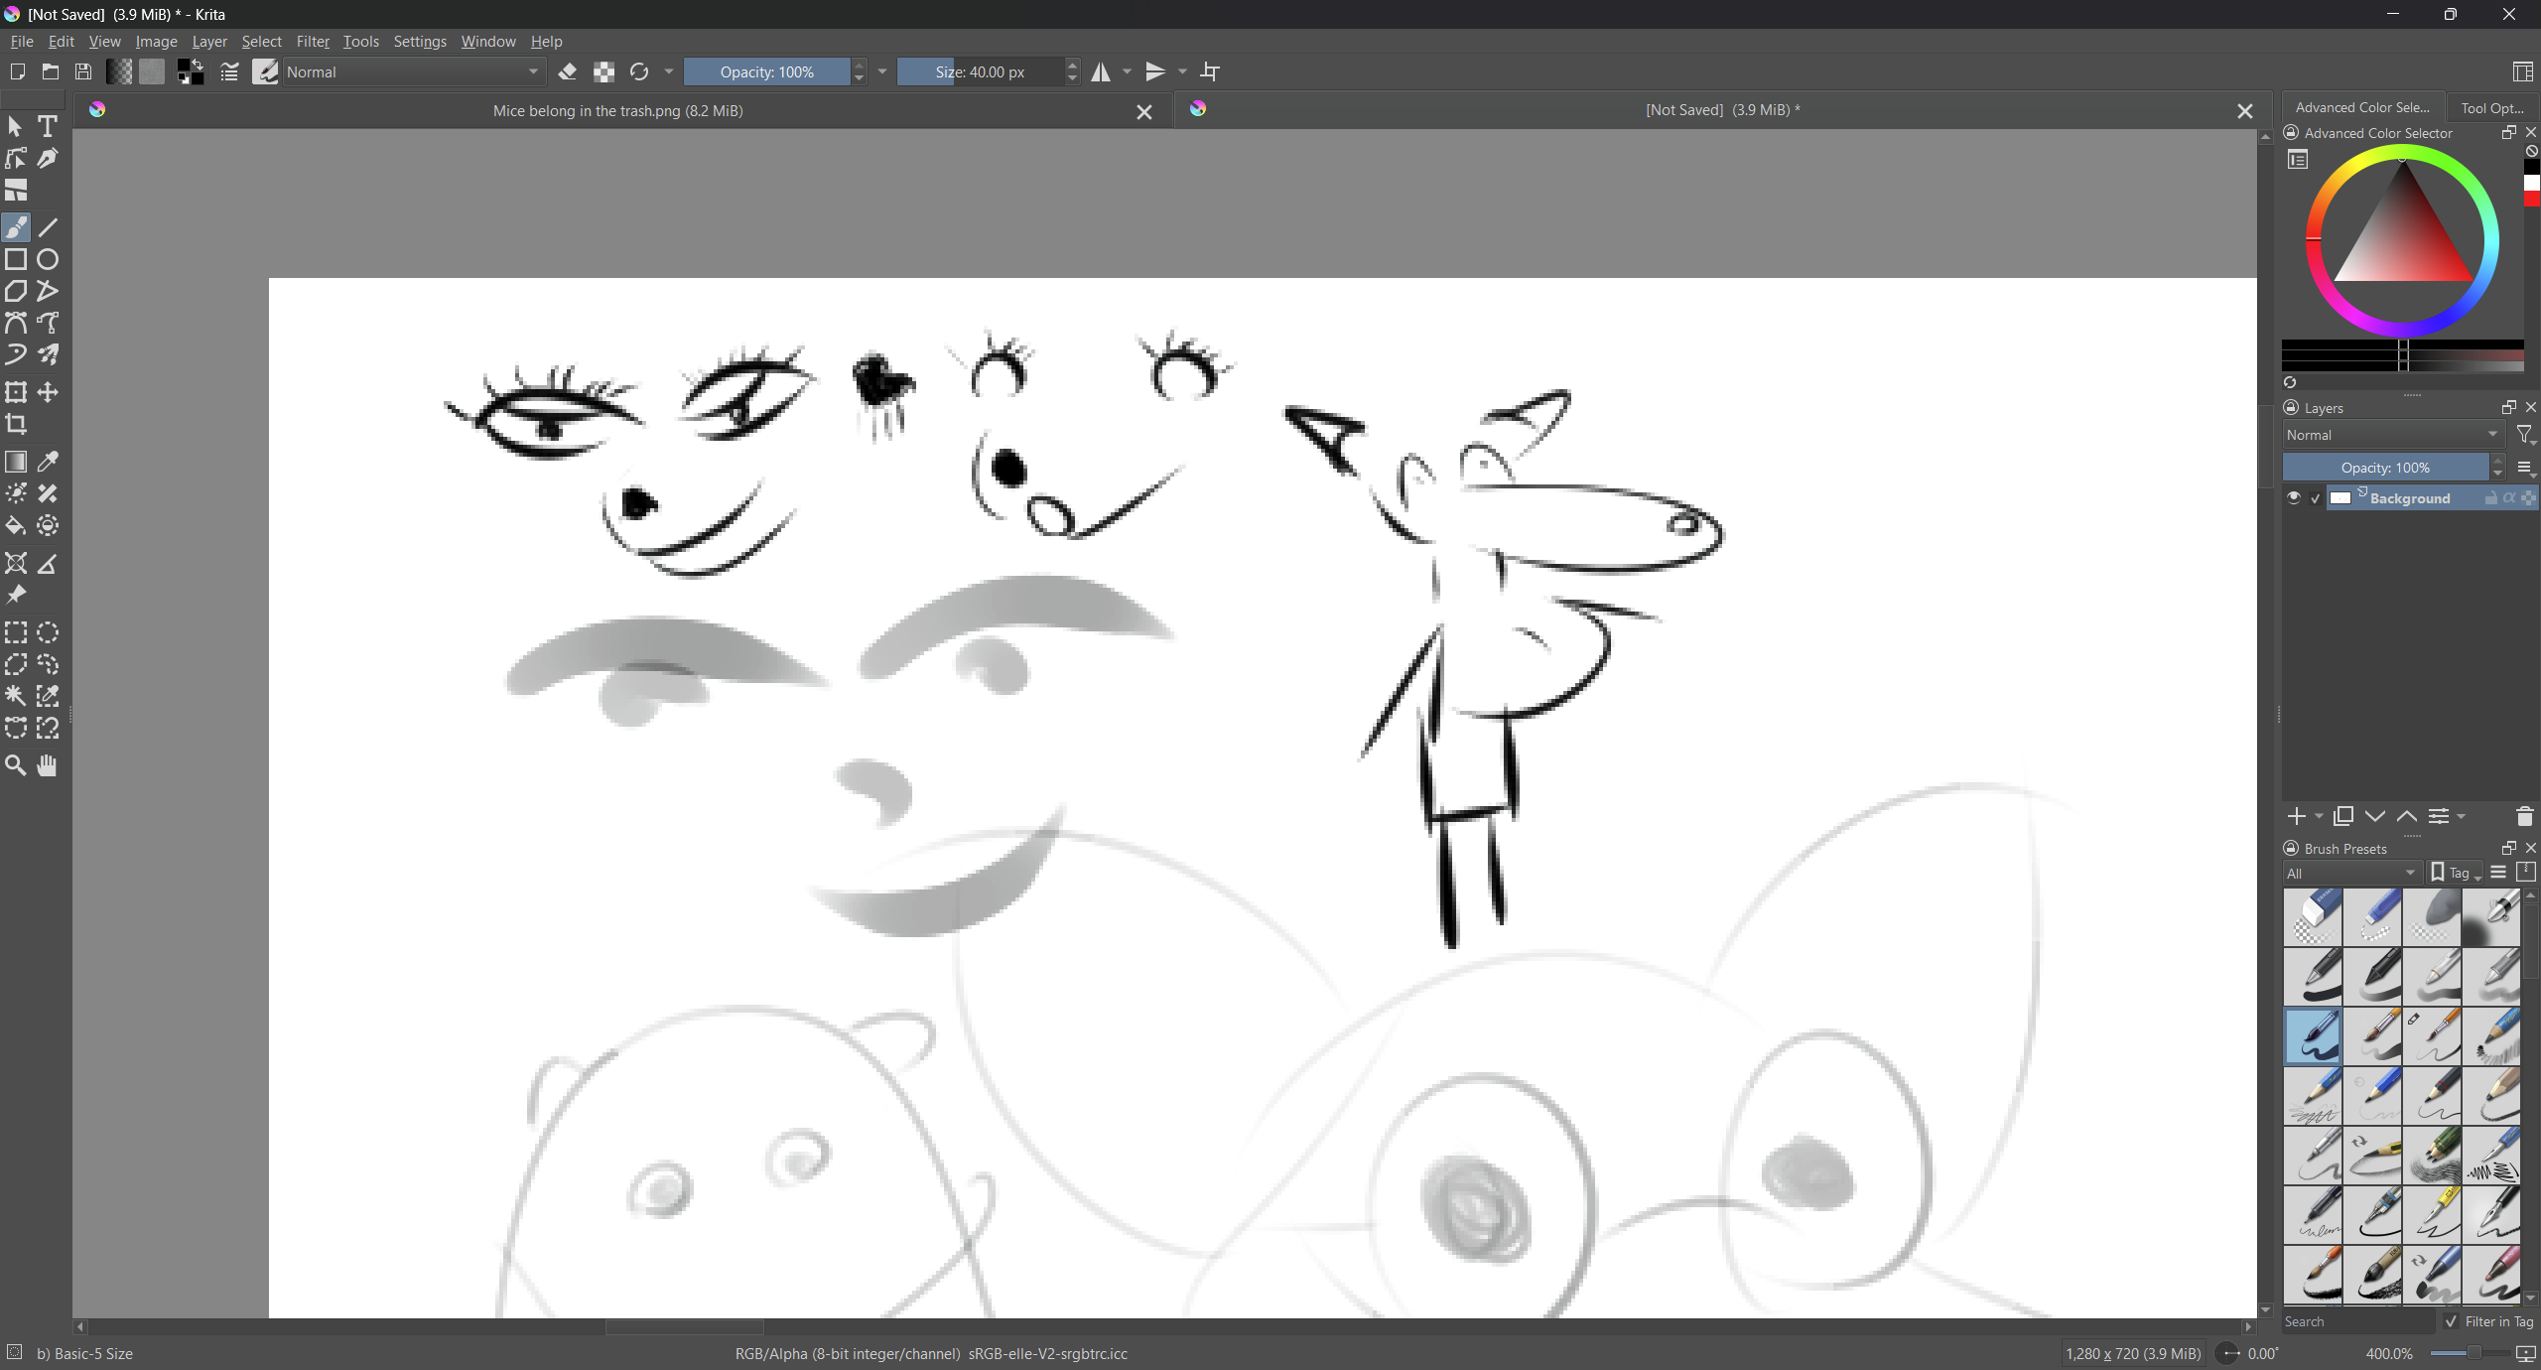Toggle eraser mode in toolbar
The image size is (2541, 1370).
coord(568,71)
